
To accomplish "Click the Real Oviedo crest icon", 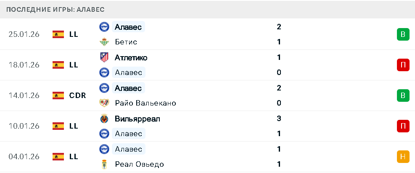I will point(103,164).
